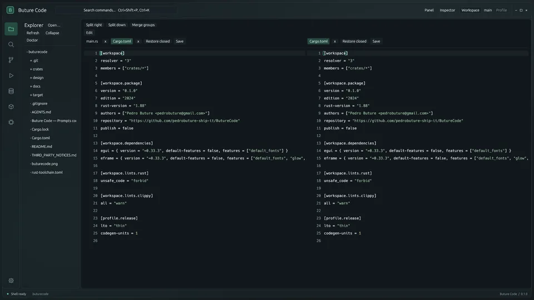Click the main branch label
Screen dimensions: 534x300
pyautogui.click(x=488, y=10)
